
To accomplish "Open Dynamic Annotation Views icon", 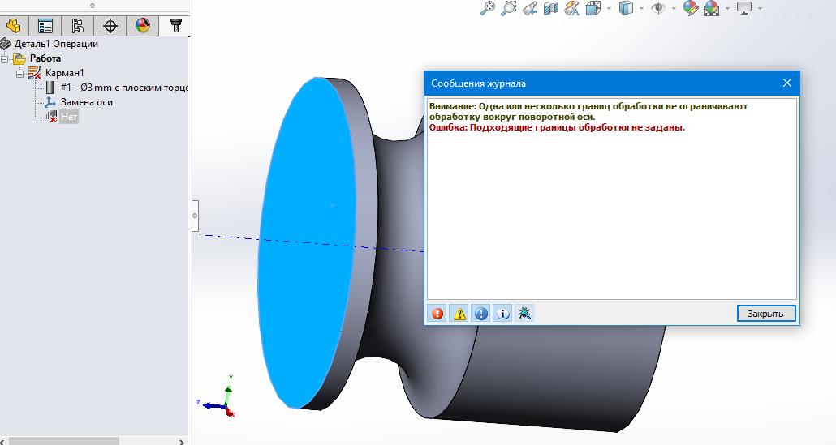I will click(571, 8).
